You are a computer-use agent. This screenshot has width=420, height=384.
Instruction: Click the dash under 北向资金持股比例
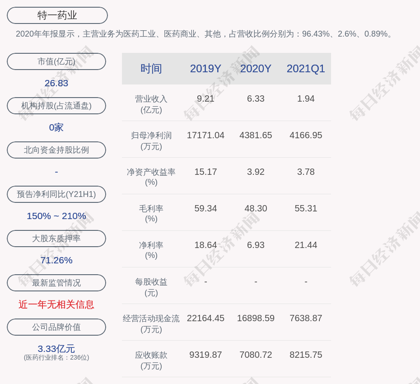click(x=56, y=172)
